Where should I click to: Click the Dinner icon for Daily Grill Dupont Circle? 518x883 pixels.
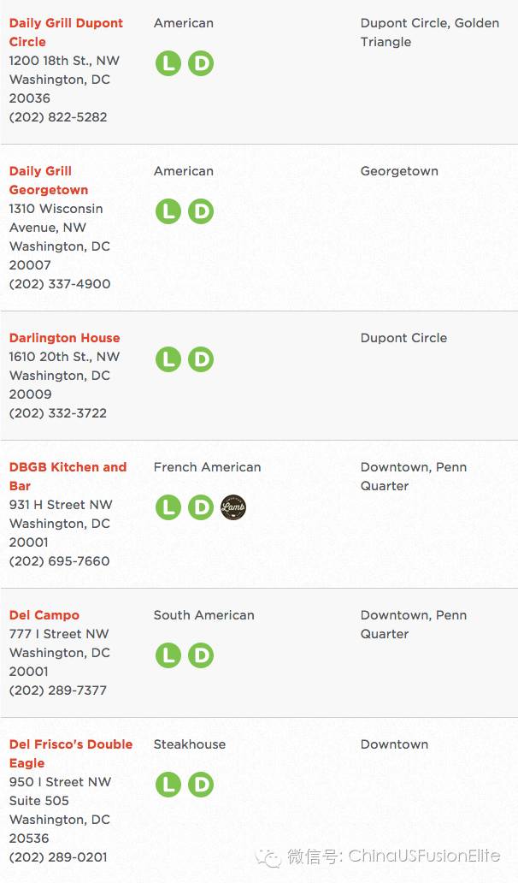pos(201,63)
